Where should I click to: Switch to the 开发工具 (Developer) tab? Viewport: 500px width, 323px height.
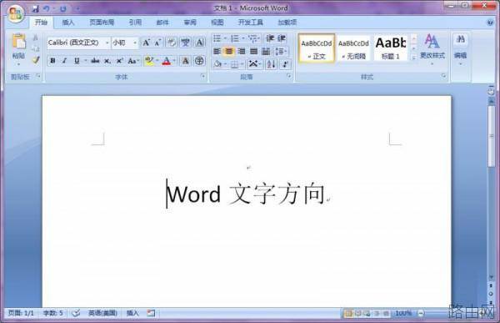251,23
